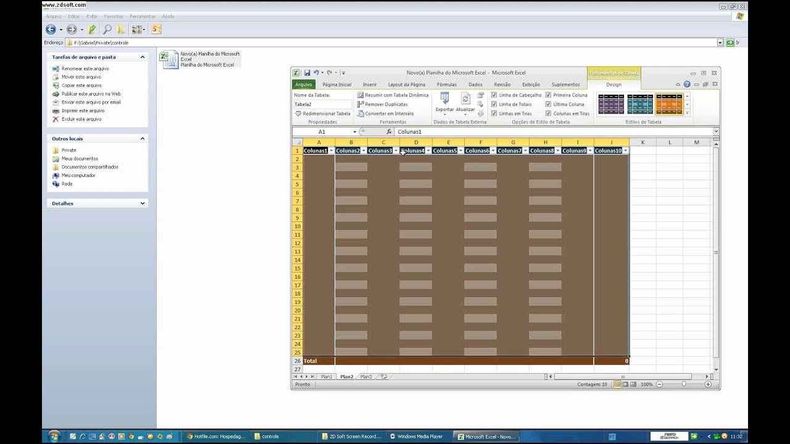Click Windows Media Player taskbar button
Screen dimensions: 790x444
click(x=420, y=437)
